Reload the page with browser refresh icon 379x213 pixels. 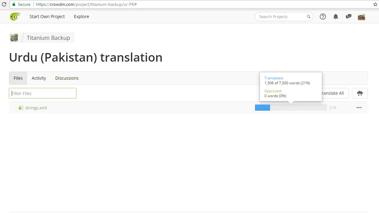4,5
